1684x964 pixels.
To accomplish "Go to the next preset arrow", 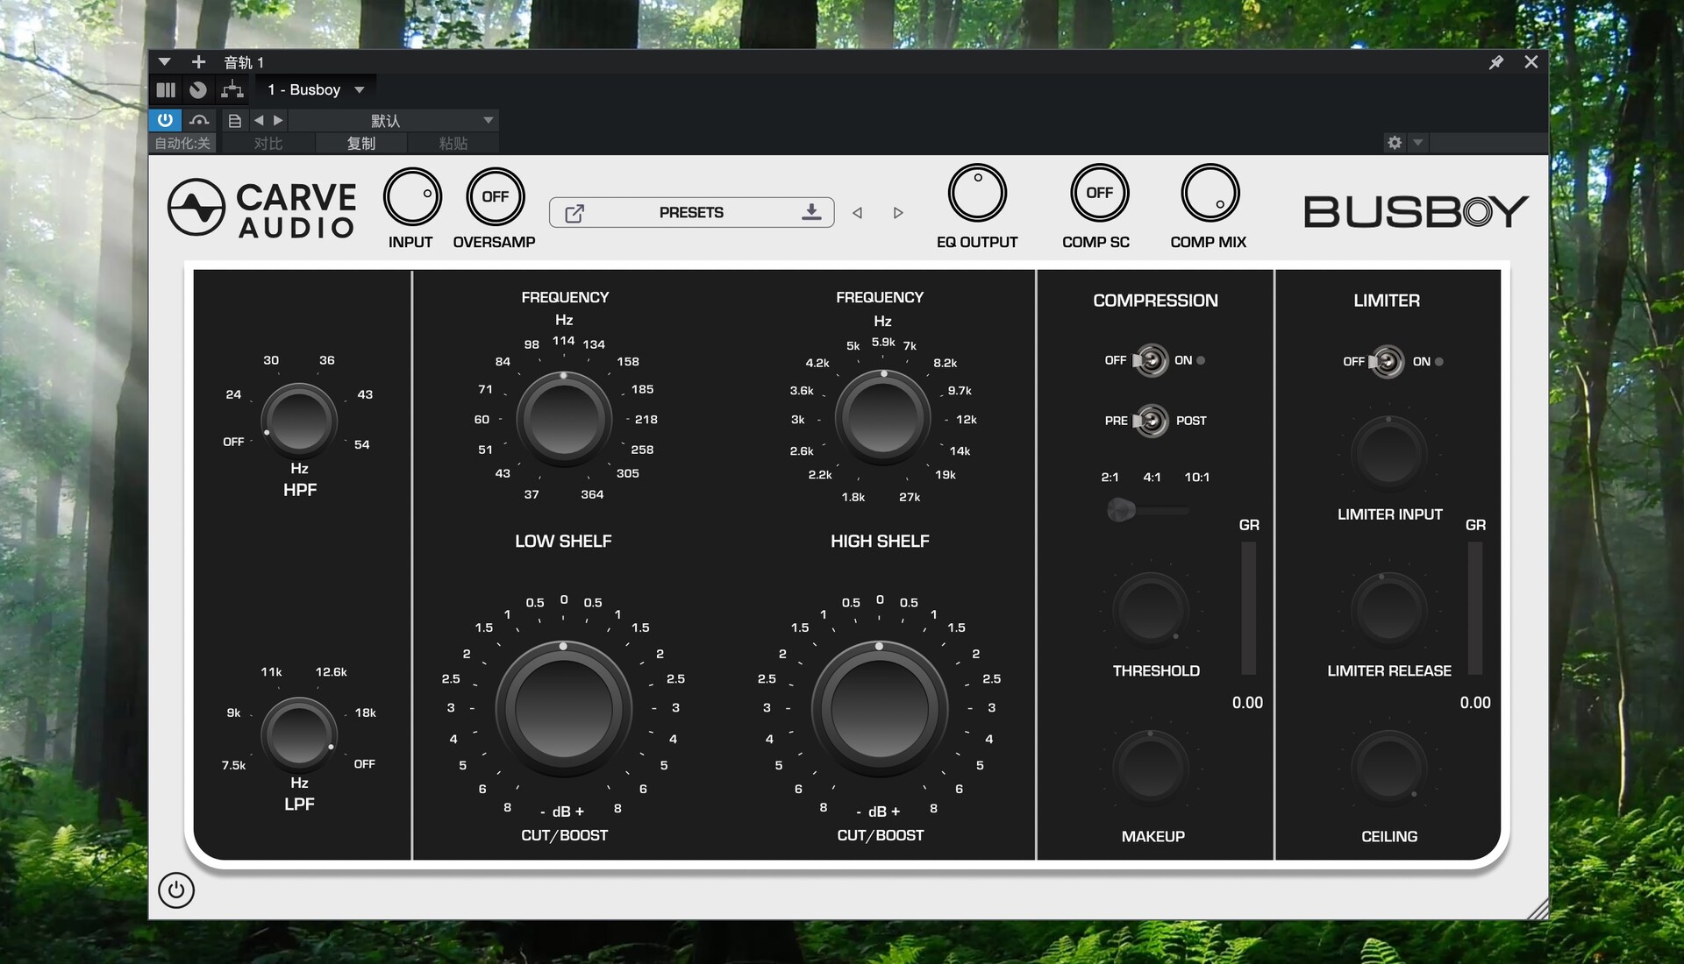I will point(898,213).
